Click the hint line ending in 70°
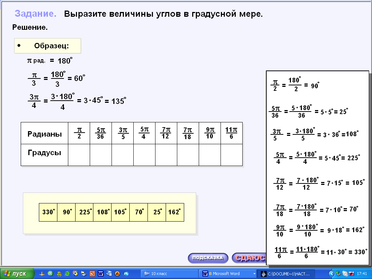Viewport: 372px width, 279px height. (x=316, y=210)
